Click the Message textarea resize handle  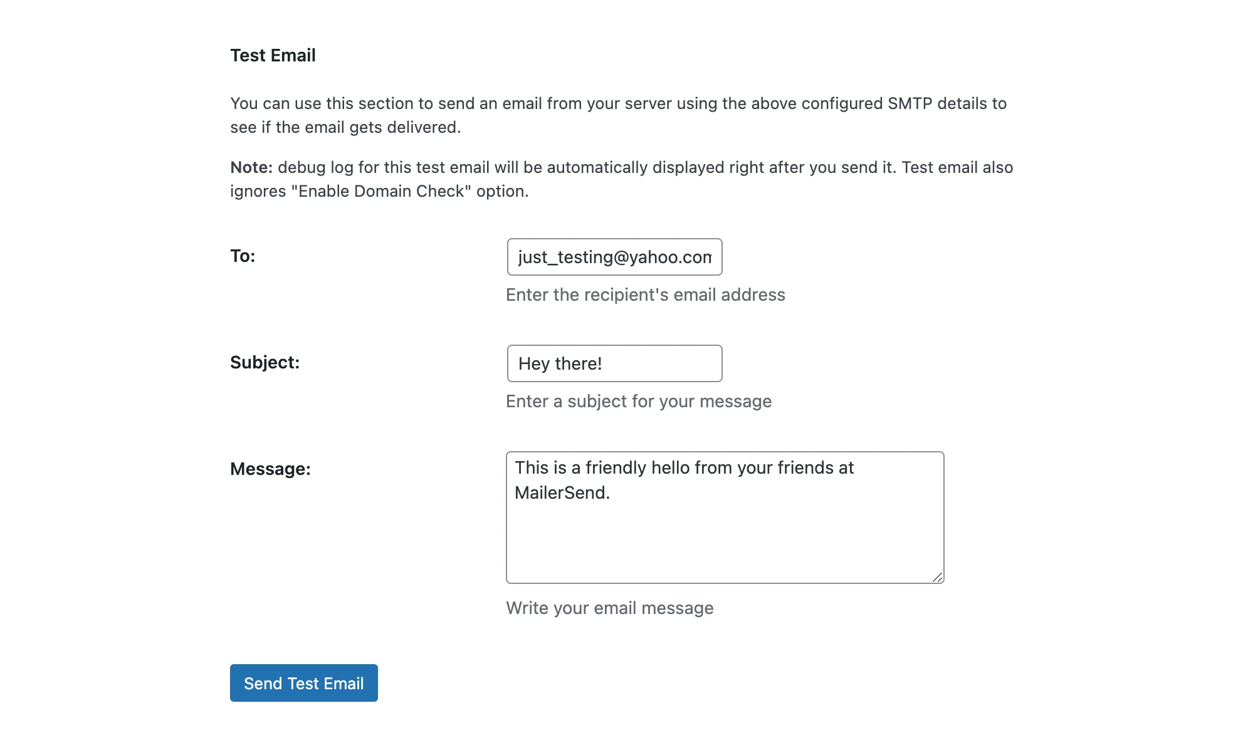[x=937, y=577]
